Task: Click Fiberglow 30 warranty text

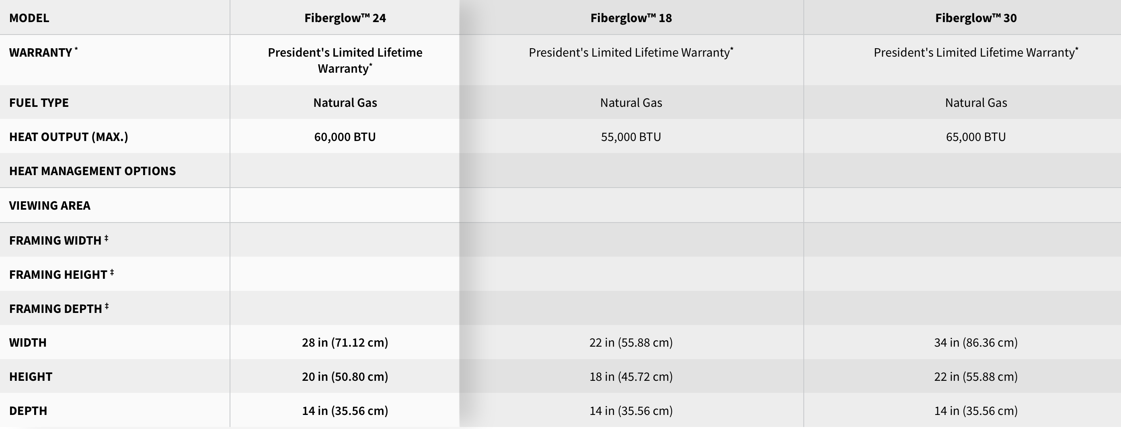Action: click(976, 52)
